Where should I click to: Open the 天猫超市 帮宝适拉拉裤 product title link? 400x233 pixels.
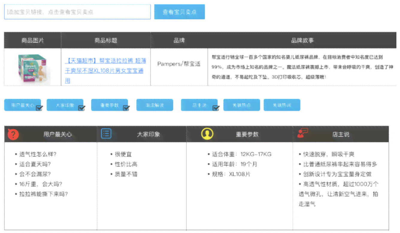pyautogui.click(x=105, y=71)
